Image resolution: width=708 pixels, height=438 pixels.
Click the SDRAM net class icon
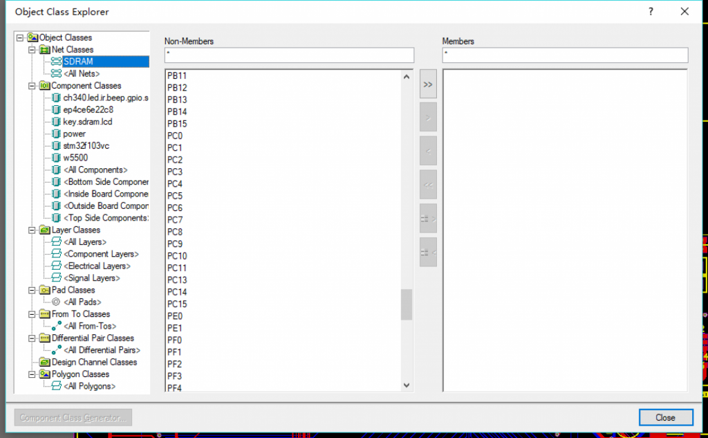[x=56, y=62]
